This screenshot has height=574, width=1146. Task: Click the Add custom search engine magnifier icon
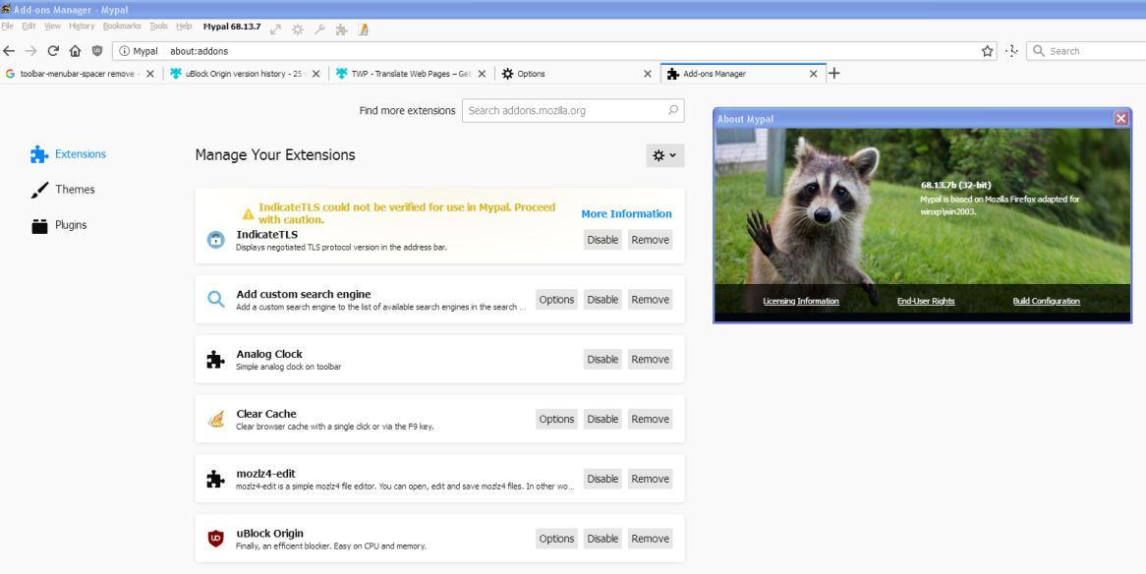click(x=215, y=299)
